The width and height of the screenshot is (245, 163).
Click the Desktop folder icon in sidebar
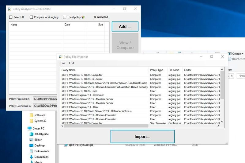(x=32, y=146)
